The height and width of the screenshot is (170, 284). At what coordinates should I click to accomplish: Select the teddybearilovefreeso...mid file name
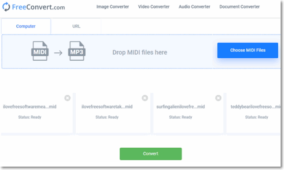256,107
